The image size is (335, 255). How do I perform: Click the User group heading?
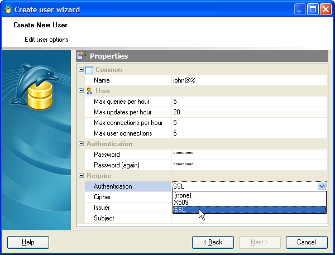103,91
